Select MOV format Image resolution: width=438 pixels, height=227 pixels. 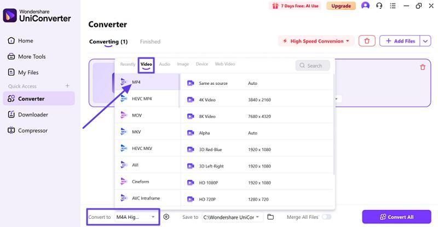tap(147, 115)
